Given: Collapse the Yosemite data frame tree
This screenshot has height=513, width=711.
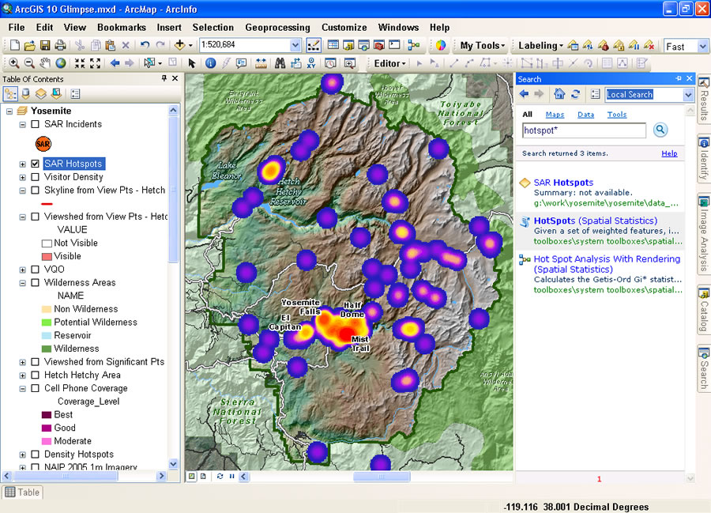Looking at the screenshot, I should coord(9,111).
